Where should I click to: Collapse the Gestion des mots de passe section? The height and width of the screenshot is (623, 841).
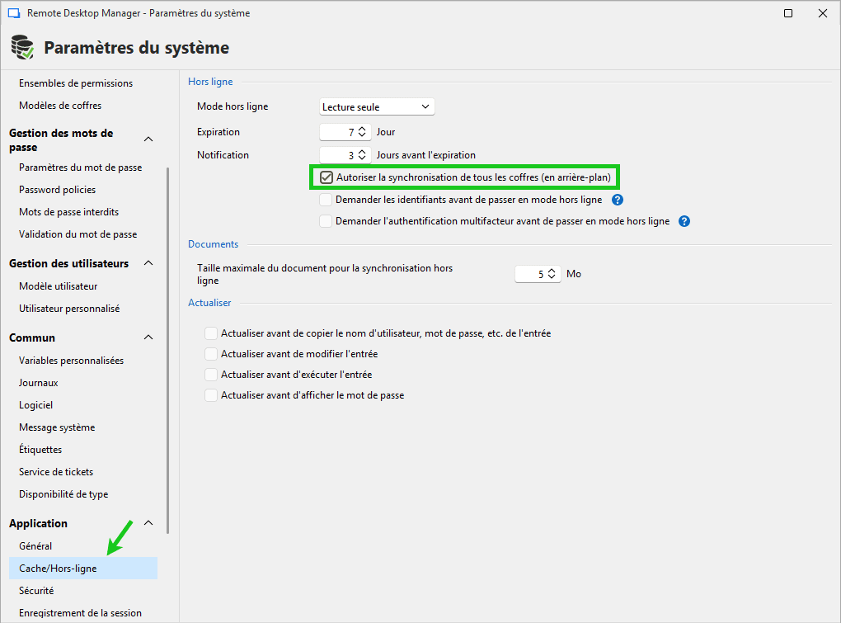[148, 139]
